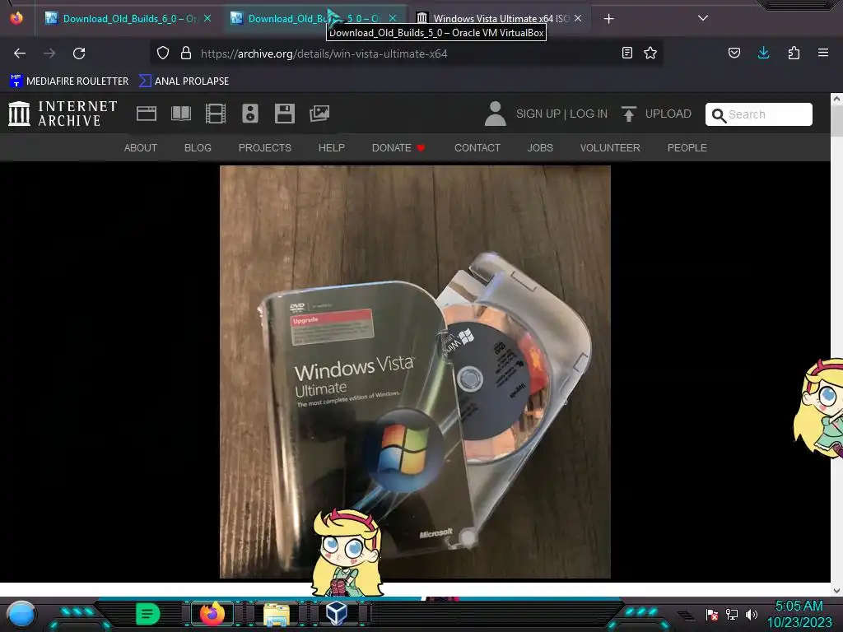The height and width of the screenshot is (632, 843).
Task: Open the PEOPLE menu item
Action: [687, 148]
